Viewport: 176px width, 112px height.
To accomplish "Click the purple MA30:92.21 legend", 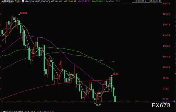I will [84, 1].
